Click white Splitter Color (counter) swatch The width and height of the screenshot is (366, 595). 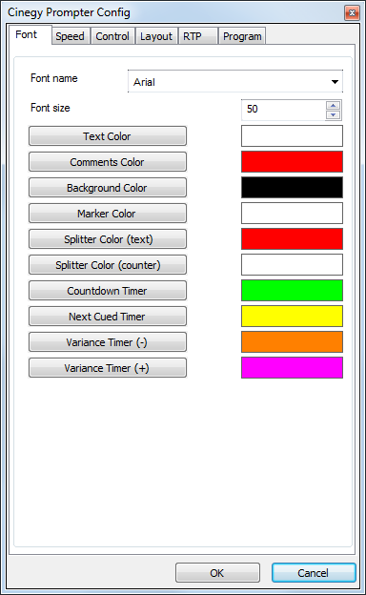[292, 265]
